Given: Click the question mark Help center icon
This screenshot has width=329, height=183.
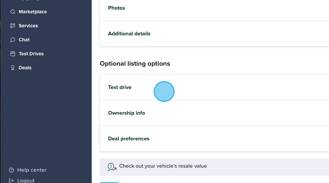Looking at the screenshot, I should 11,170.
